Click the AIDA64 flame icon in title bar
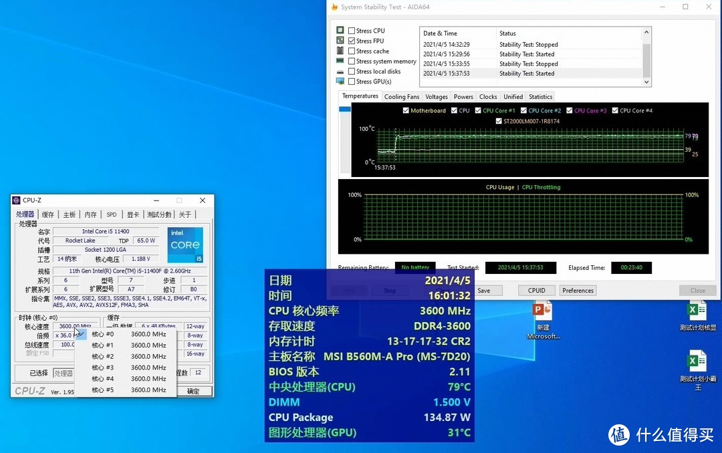This screenshot has width=722, height=453. point(335,7)
